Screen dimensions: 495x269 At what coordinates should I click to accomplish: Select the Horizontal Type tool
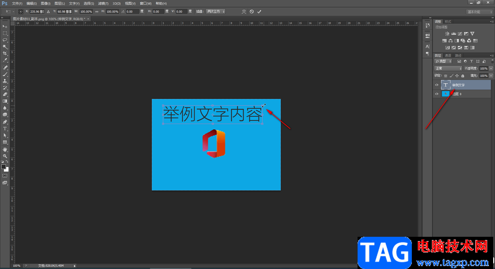[5, 129]
